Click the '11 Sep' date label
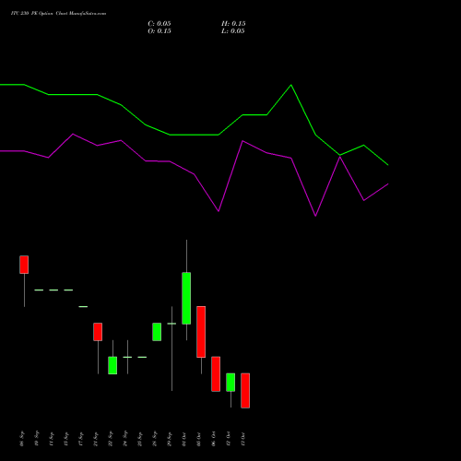The height and width of the screenshot is (461, 461). pos(52,439)
